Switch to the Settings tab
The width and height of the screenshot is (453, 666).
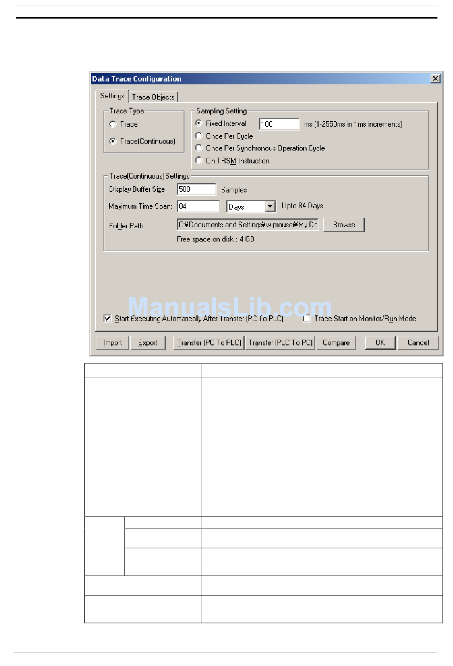click(112, 96)
